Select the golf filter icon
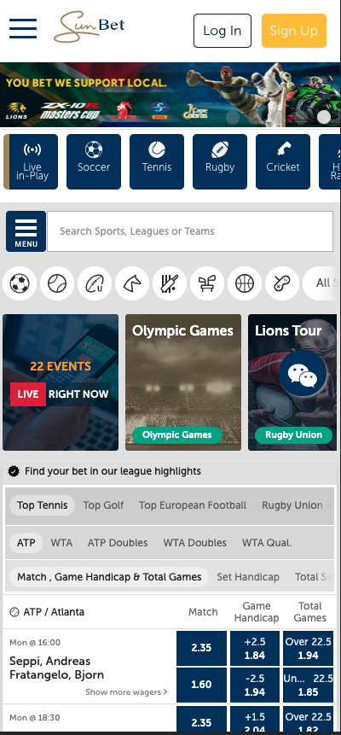 207,283
